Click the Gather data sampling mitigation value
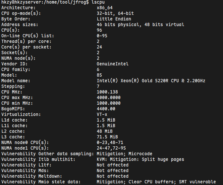 tap(125, 154)
